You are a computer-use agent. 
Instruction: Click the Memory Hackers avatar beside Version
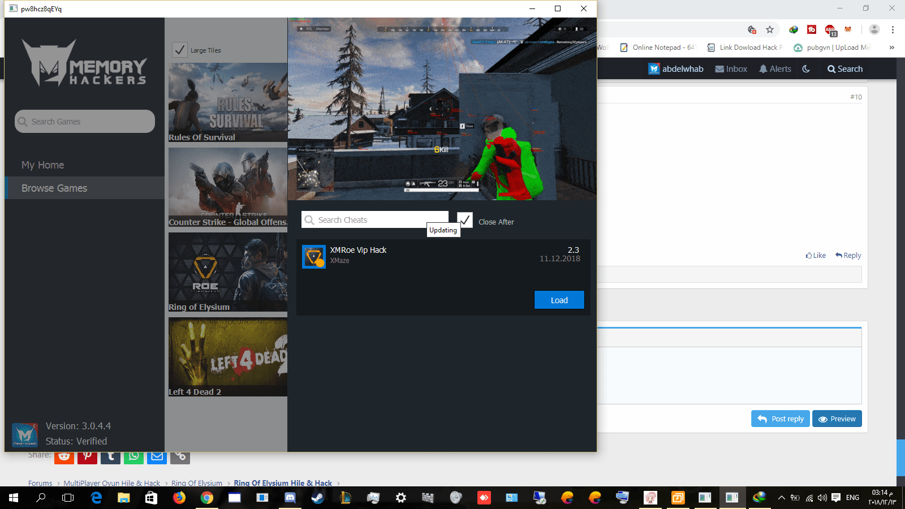coord(25,435)
